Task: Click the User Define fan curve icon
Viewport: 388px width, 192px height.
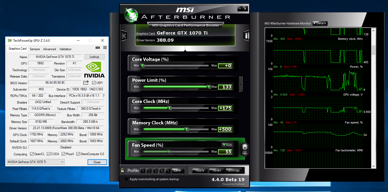Action: (245, 149)
